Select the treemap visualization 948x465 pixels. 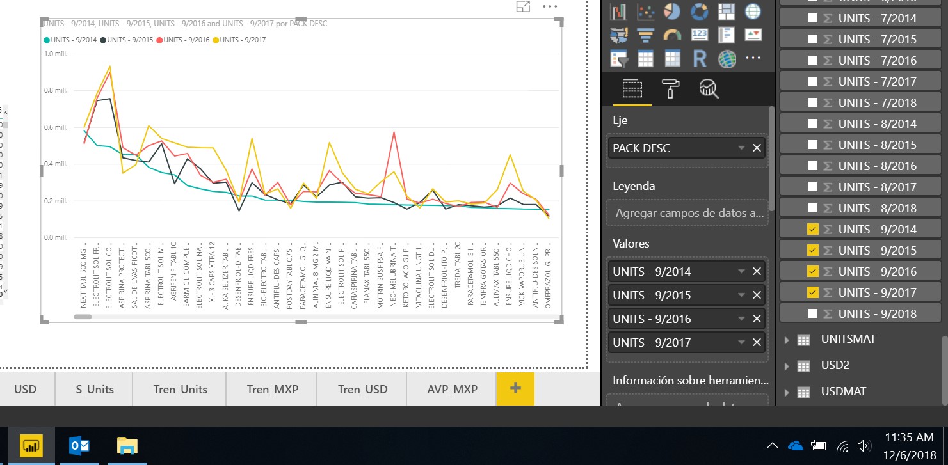[x=726, y=12]
